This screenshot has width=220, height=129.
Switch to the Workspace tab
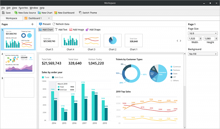(x=11, y=18)
